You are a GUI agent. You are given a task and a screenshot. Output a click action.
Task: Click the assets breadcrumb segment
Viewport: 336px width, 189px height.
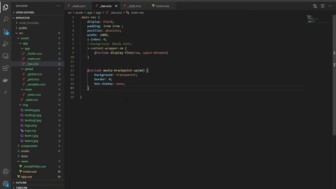(79, 13)
